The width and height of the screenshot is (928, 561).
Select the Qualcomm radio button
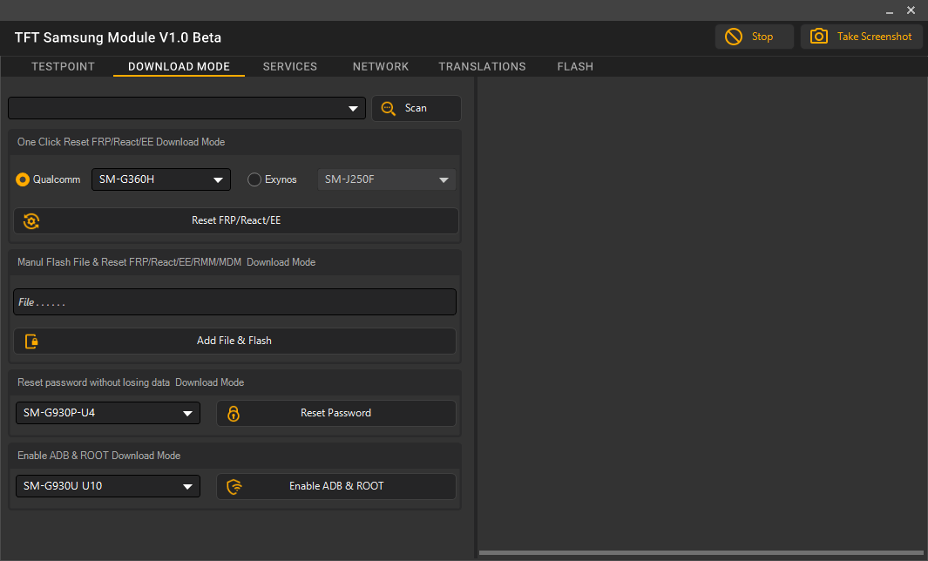coord(22,179)
